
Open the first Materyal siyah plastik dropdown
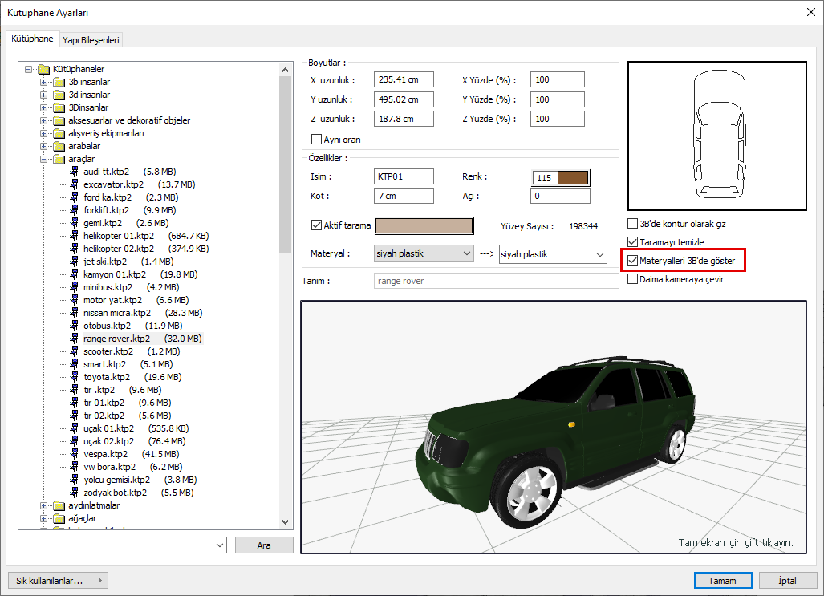point(424,253)
